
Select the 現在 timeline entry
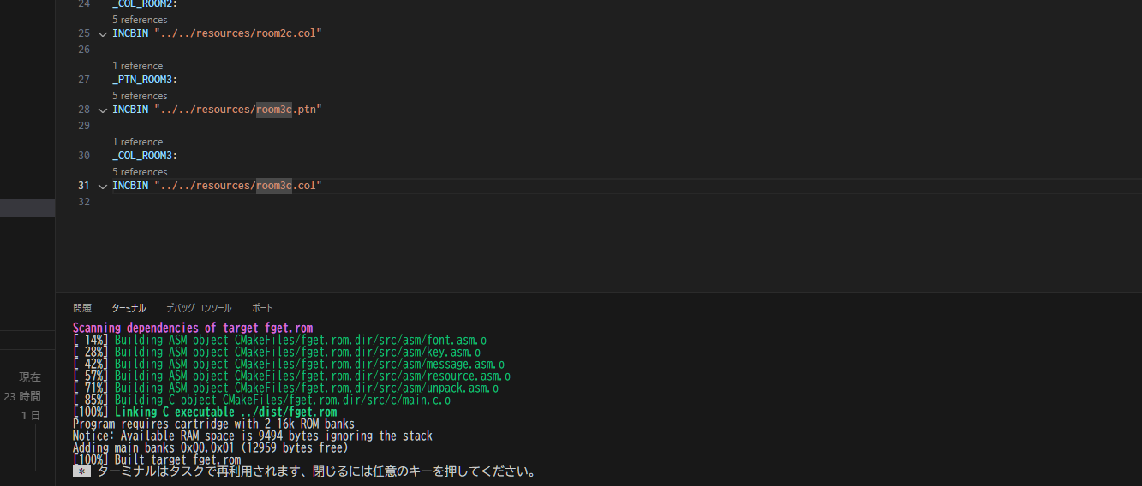pyautogui.click(x=30, y=377)
